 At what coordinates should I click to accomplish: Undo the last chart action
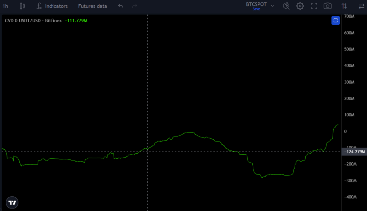(121, 6)
